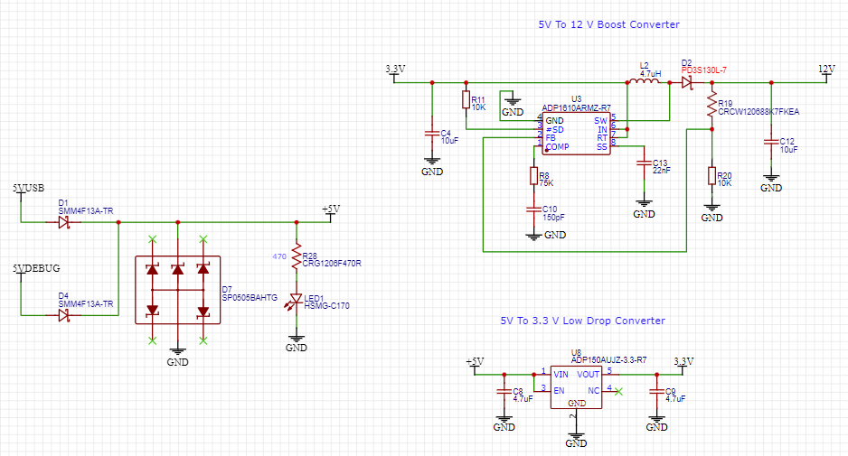
Task: Click the 12V net flag
Action: coord(826,72)
